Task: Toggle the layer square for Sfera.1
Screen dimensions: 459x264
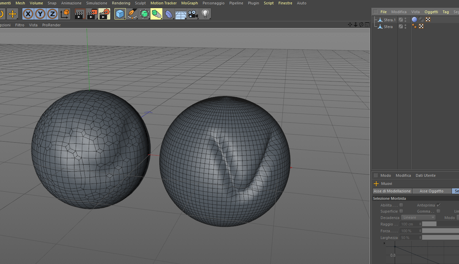Action: [x=401, y=20]
